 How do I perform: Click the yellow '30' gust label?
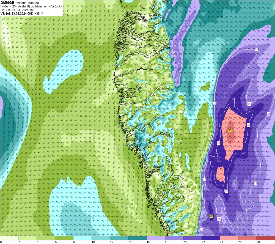coord(211,216)
